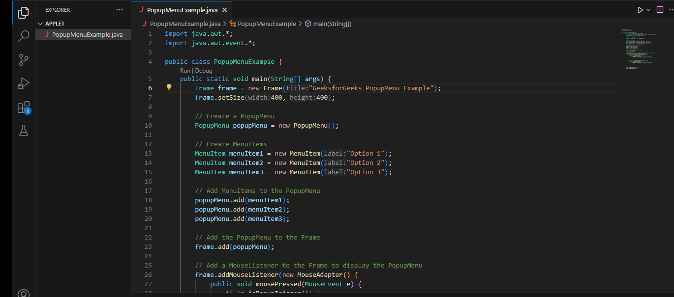
Task: Open the Extensions view with badge
Action: pyautogui.click(x=24, y=108)
